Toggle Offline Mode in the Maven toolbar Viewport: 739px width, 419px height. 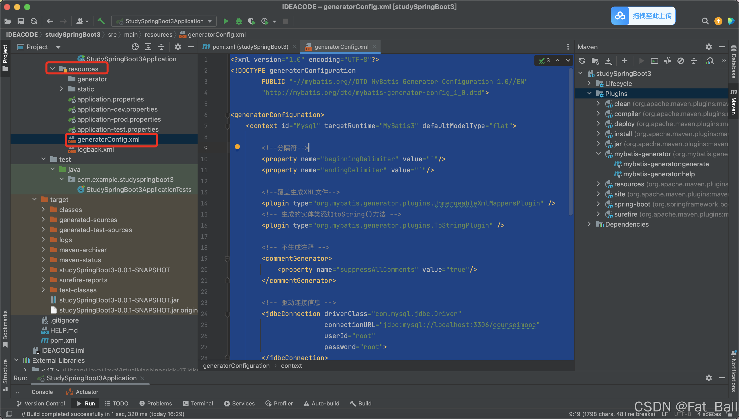[x=681, y=61]
